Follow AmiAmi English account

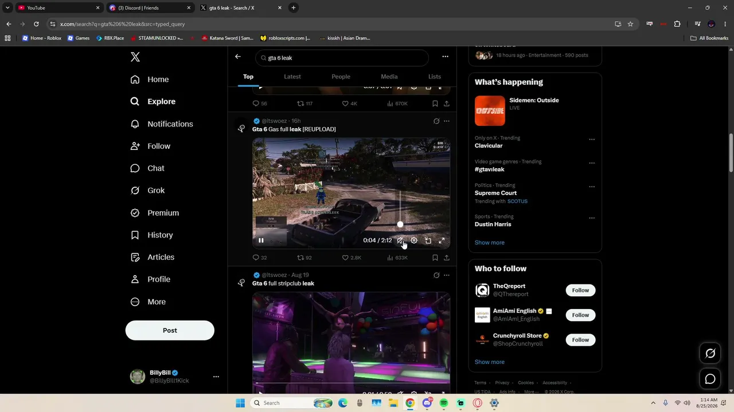point(580,315)
